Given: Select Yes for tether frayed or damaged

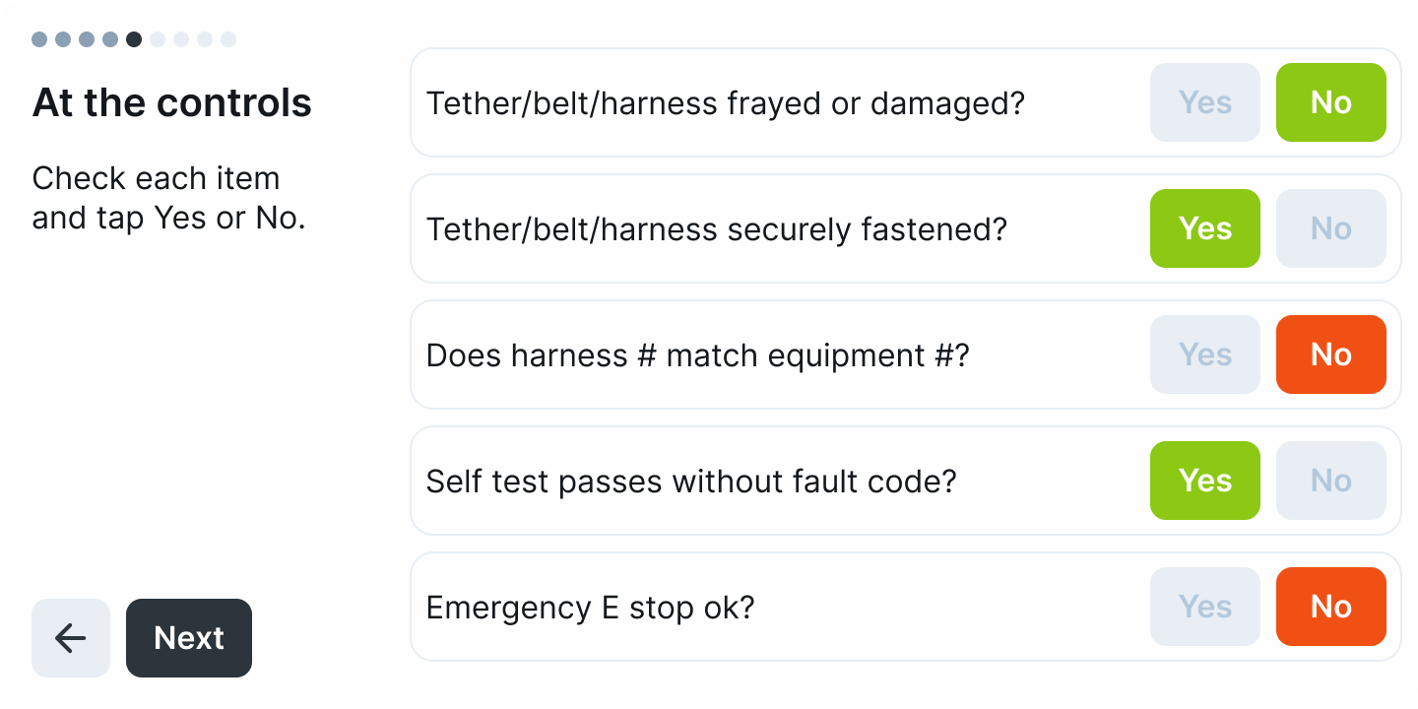Looking at the screenshot, I should coord(1205,102).
